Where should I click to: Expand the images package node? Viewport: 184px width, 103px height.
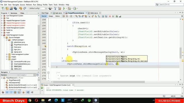click(x=7, y=57)
